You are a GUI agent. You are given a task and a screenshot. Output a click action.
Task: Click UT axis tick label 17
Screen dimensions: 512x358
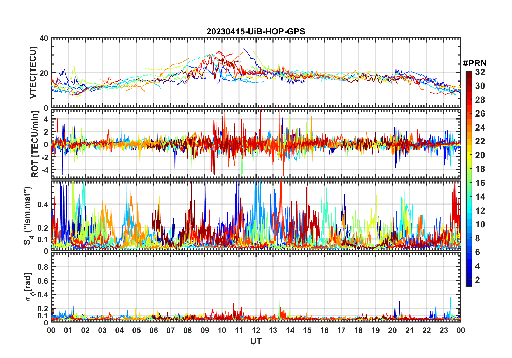click(x=341, y=330)
